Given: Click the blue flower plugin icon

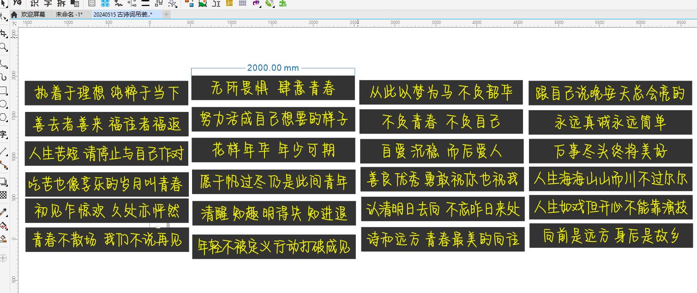Looking at the screenshot, I should click(x=105, y=3).
